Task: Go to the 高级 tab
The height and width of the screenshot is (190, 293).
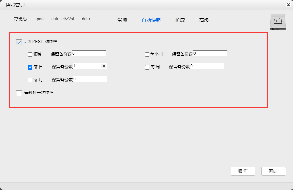Action: [204, 20]
